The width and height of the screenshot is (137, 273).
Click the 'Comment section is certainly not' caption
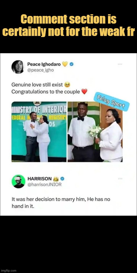click(68, 26)
